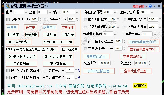This screenshot has width=164, height=95.
Task: Adjust 止损 value with its spinner arrows
Action: tap(26, 12)
